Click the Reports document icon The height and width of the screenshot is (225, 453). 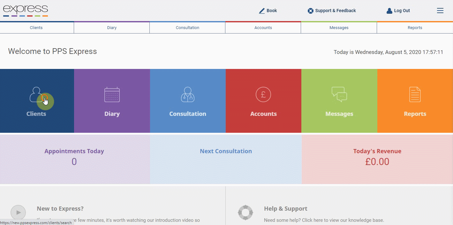tap(415, 94)
